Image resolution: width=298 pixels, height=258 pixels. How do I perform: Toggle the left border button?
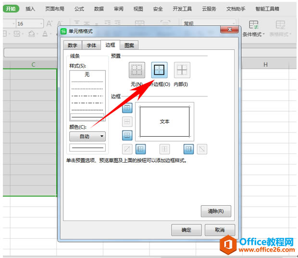coord(141,149)
